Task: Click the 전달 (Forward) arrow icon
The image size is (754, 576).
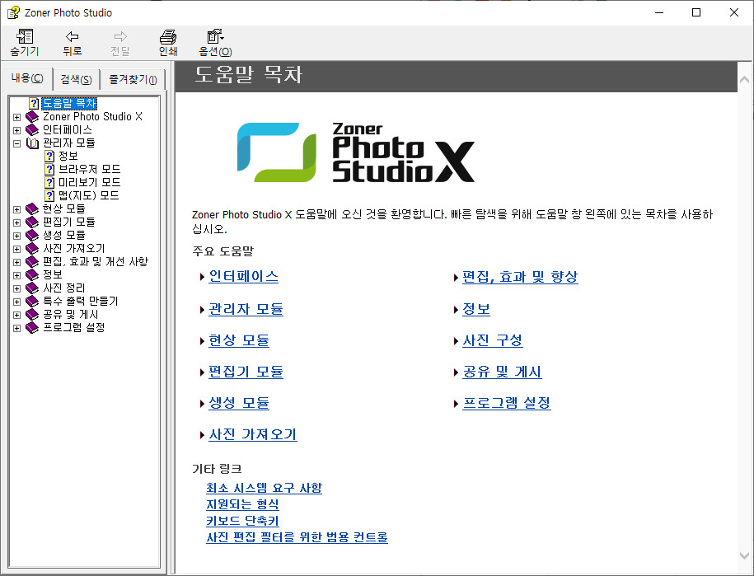Action: [120, 36]
